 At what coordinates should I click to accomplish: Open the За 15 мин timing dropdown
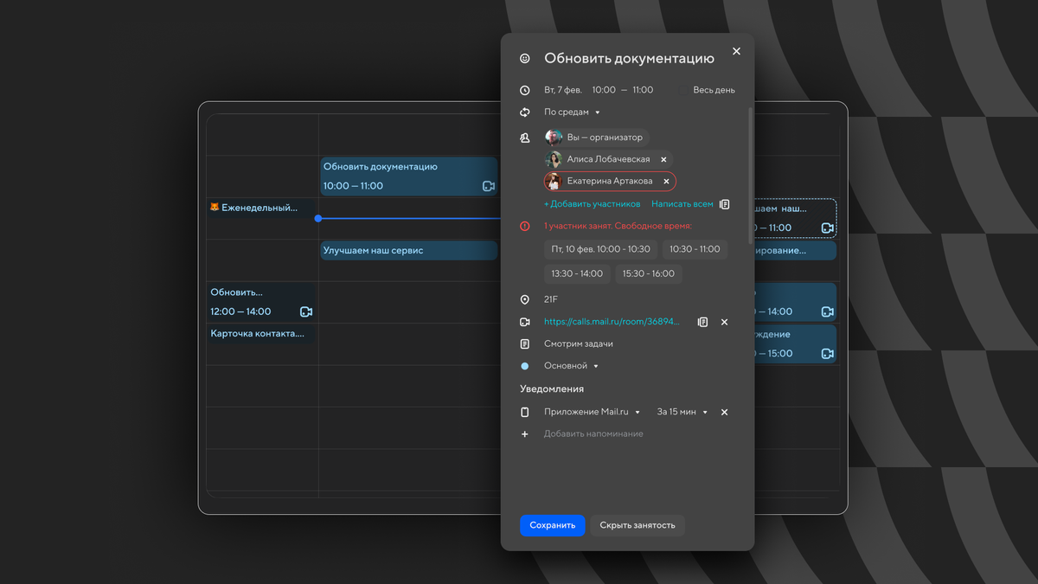pyautogui.click(x=680, y=412)
